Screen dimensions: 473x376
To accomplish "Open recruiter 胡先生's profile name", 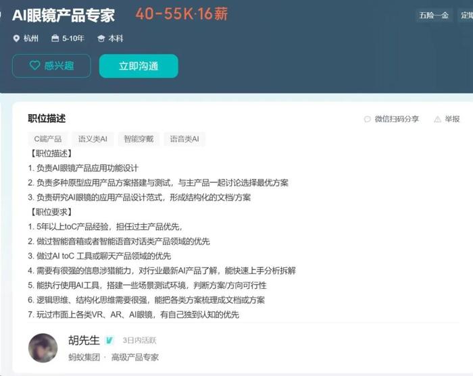I will (x=84, y=340).
